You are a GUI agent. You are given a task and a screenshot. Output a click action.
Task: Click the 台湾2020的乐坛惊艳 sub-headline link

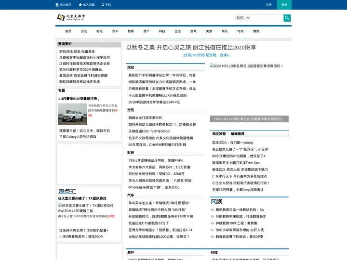tap(206, 55)
